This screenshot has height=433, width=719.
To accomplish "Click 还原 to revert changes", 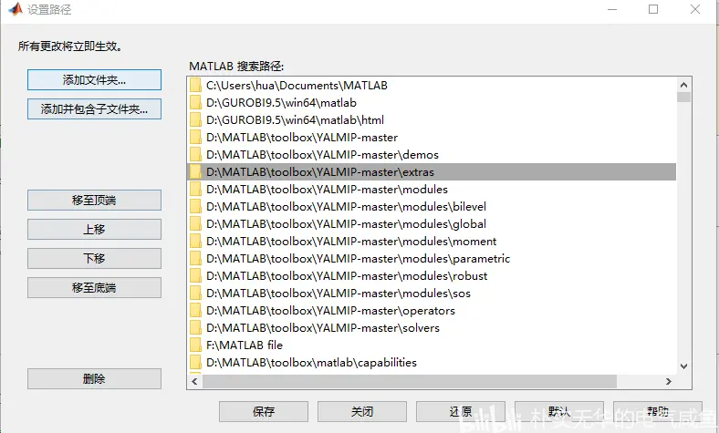I will [461, 411].
